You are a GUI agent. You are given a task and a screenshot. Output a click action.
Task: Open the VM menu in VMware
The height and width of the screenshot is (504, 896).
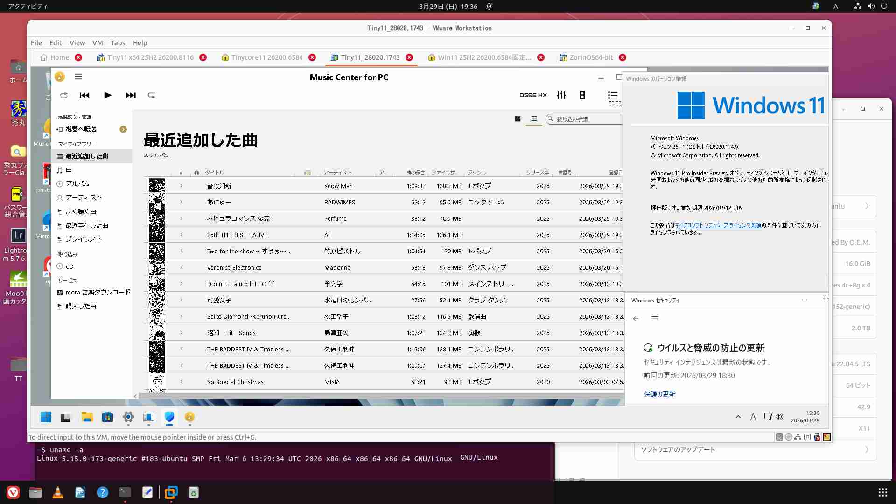pos(98,42)
